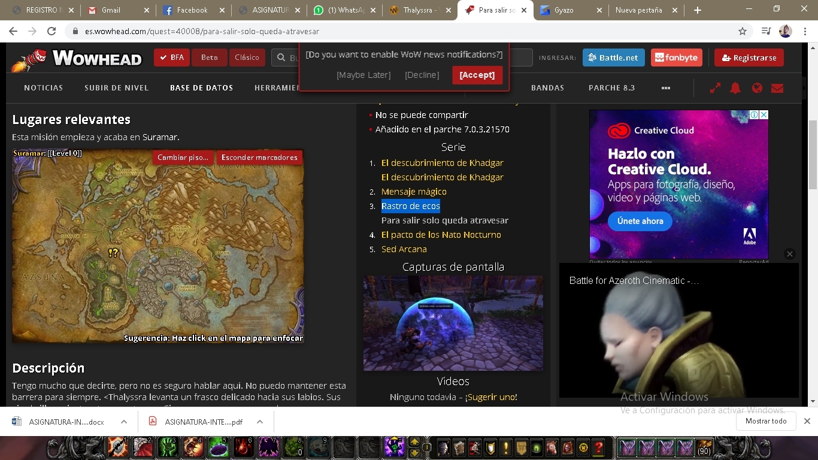Image resolution: width=818 pixels, height=460 pixels.
Task: Expand options for the ASIGNATURA pdf download
Action: click(x=260, y=422)
